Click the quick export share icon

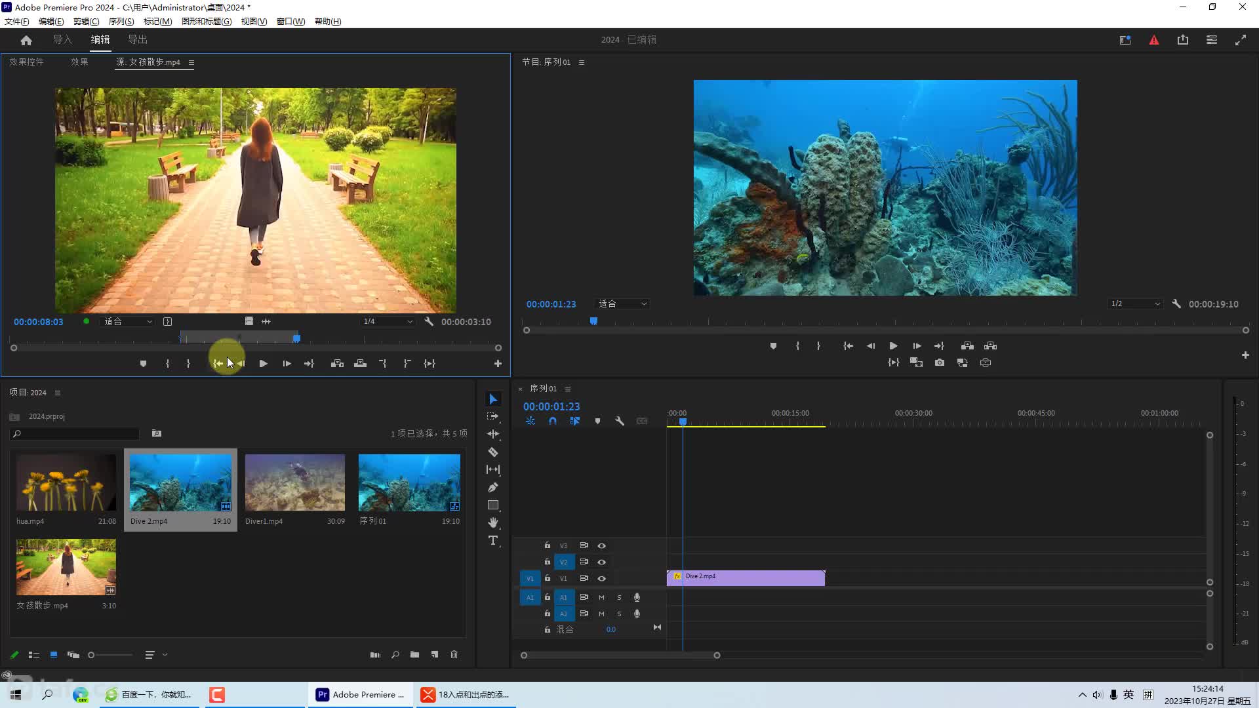point(1183,40)
